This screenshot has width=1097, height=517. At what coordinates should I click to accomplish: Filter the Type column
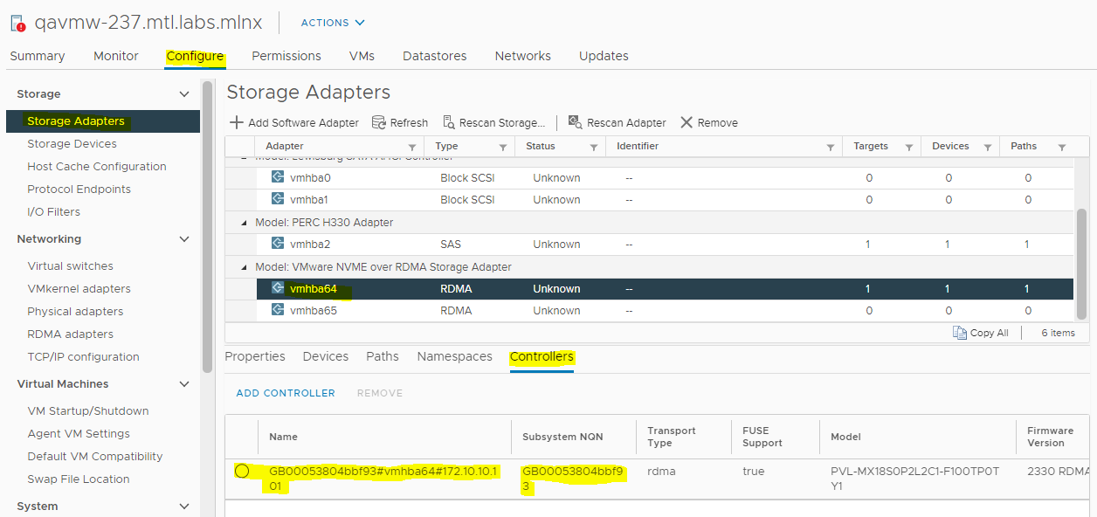(503, 147)
